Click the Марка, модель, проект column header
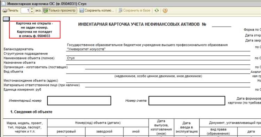The width and height of the screenshot is (261, 137). click(25, 127)
